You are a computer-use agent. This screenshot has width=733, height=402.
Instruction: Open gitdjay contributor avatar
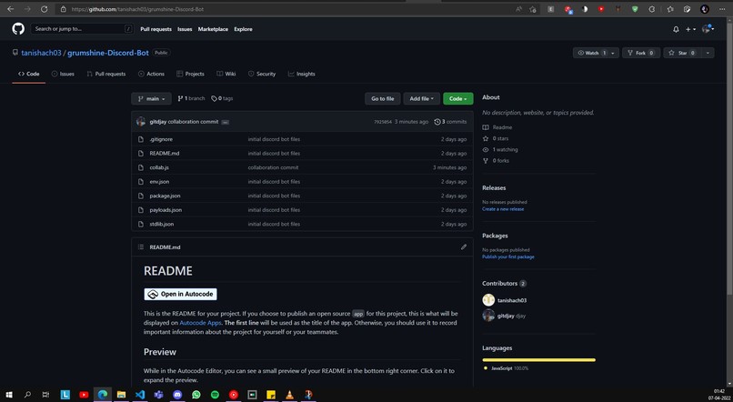point(488,316)
